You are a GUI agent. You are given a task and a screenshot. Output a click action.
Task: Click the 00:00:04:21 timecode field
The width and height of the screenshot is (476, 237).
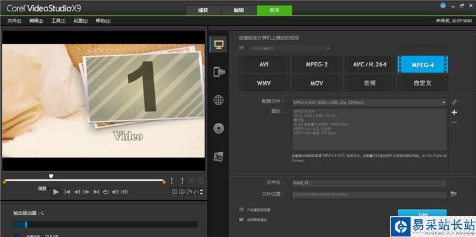(x=185, y=192)
